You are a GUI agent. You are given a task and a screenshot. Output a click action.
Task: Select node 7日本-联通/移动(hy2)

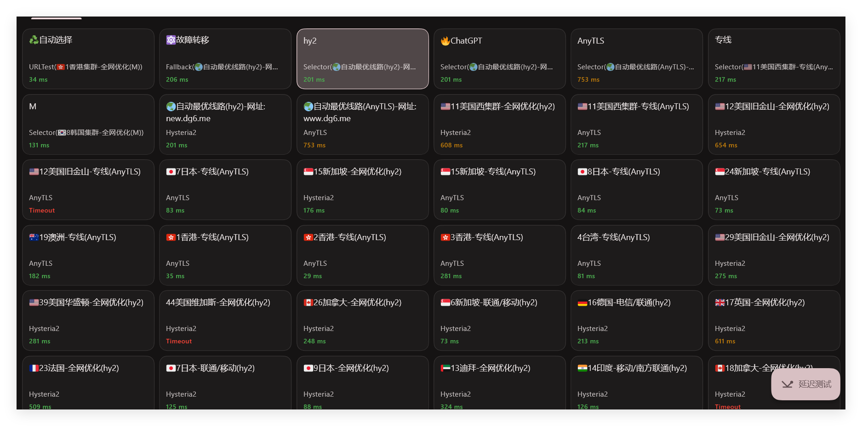(225, 383)
